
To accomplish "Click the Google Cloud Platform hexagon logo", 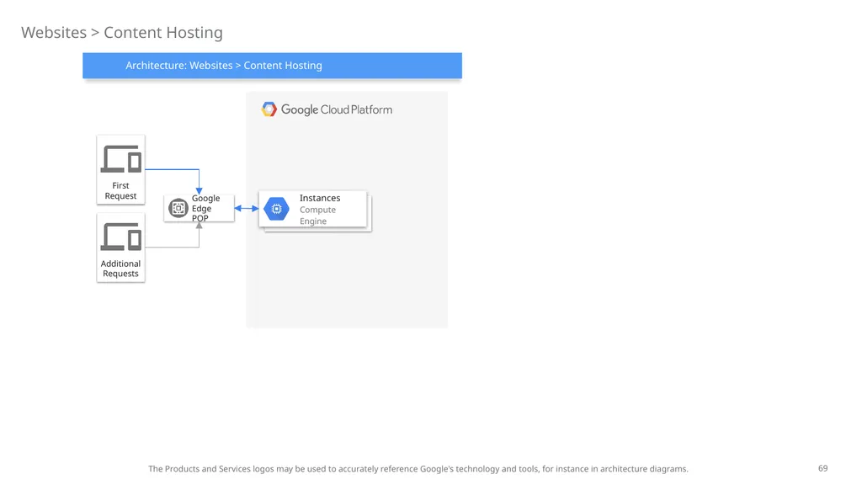I will coord(269,109).
